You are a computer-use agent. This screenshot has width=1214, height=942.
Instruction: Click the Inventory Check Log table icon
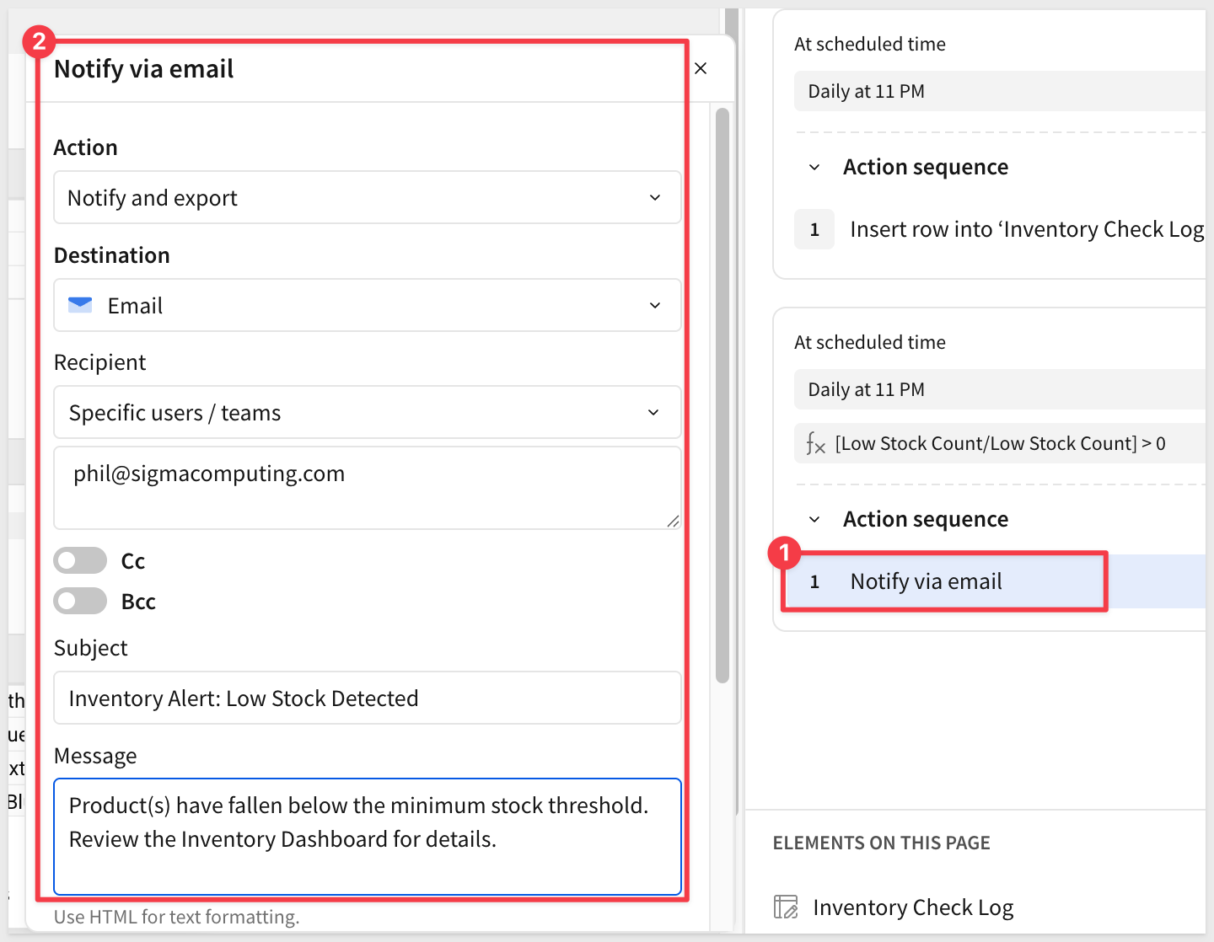(x=786, y=907)
